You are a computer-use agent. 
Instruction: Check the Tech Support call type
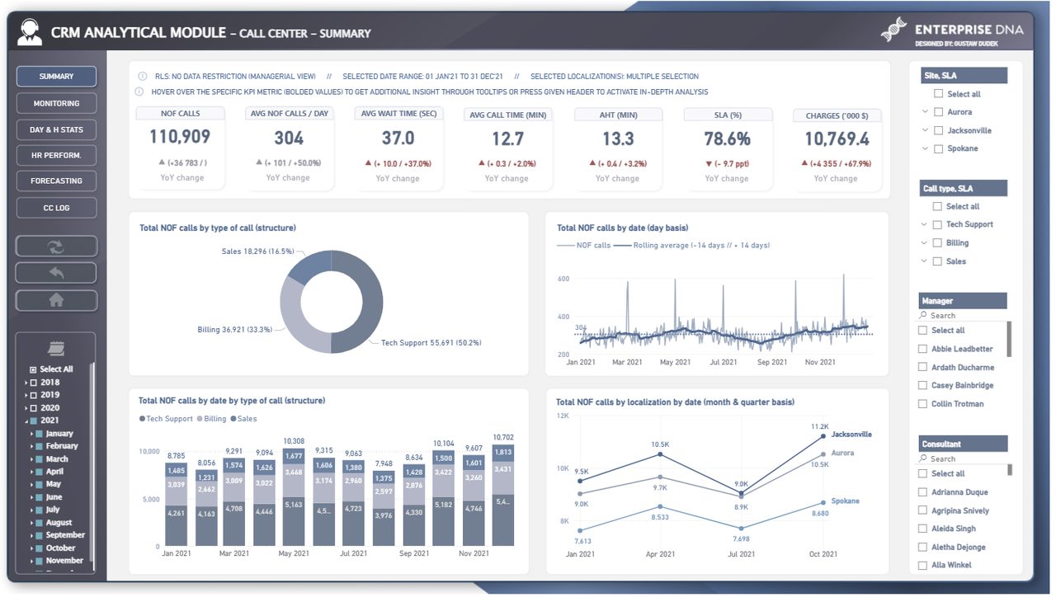point(937,224)
